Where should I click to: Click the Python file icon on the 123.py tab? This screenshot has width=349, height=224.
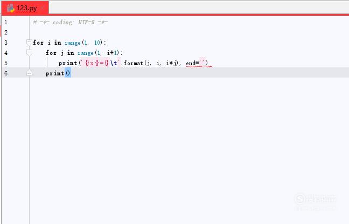[10, 9]
